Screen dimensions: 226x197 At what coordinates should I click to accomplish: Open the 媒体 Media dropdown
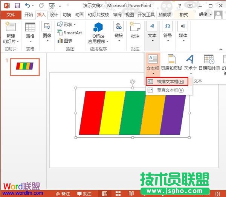[183, 31]
